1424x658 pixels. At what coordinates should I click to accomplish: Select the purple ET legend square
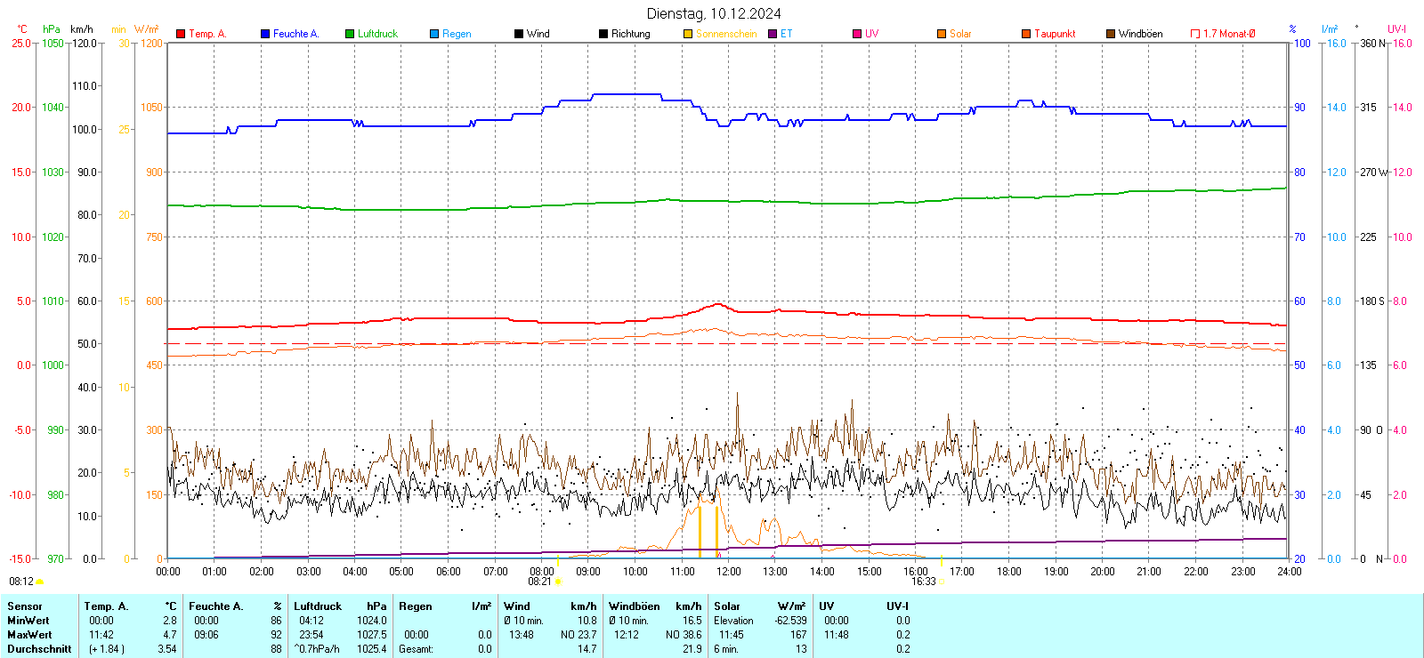point(773,34)
